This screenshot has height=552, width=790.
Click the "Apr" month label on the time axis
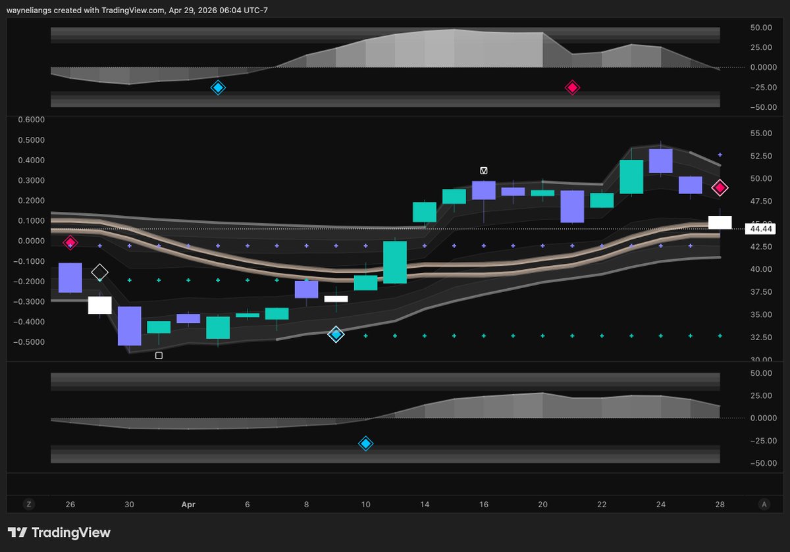(x=188, y=505)
